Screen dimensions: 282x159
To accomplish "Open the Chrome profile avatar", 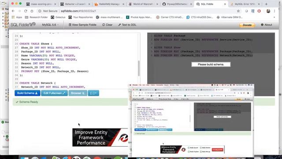I will [268, 11].
